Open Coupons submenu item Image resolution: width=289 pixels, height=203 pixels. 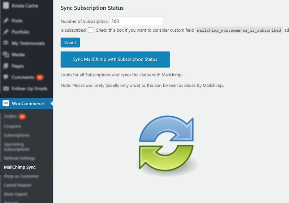[x=12, y=126]
